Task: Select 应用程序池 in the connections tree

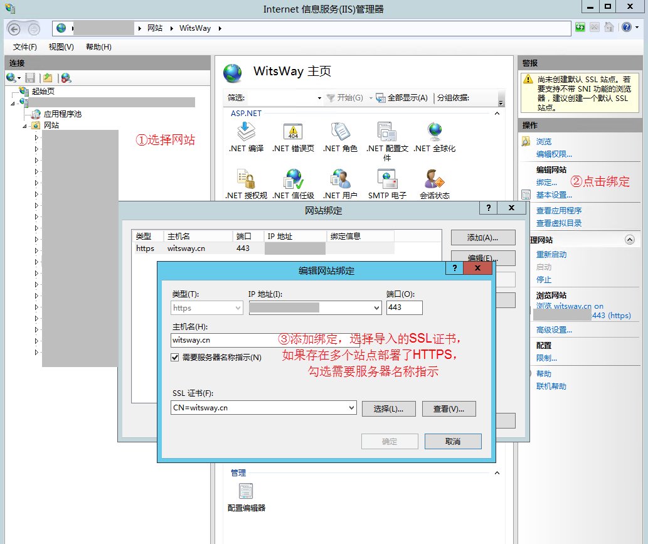Action: tap(62, 114)
